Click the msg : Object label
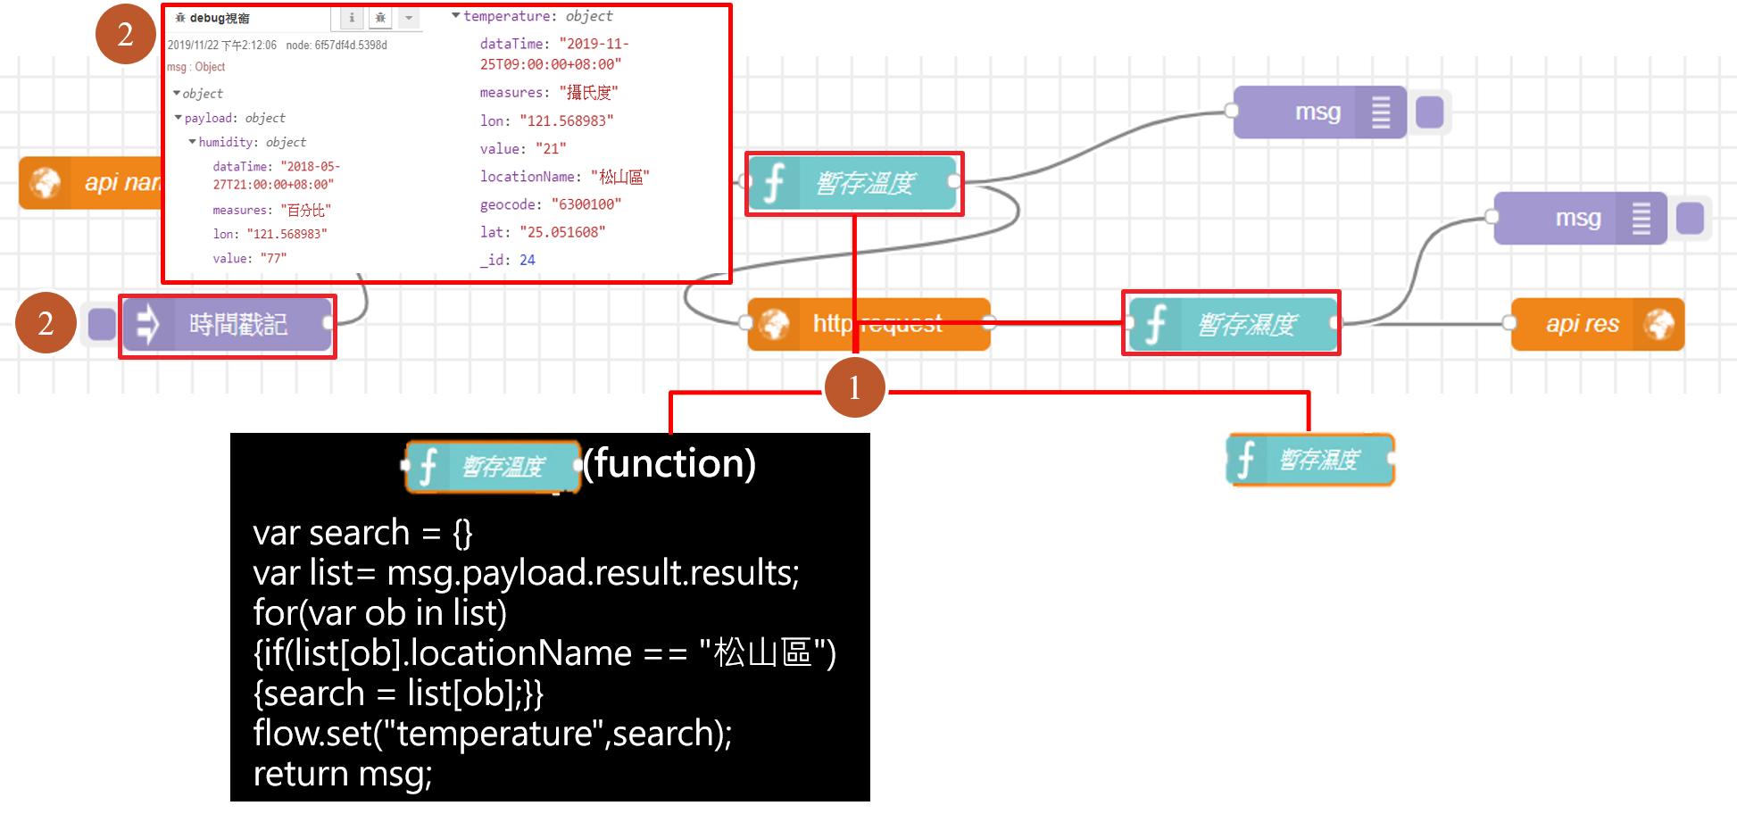 click(196, 67)
